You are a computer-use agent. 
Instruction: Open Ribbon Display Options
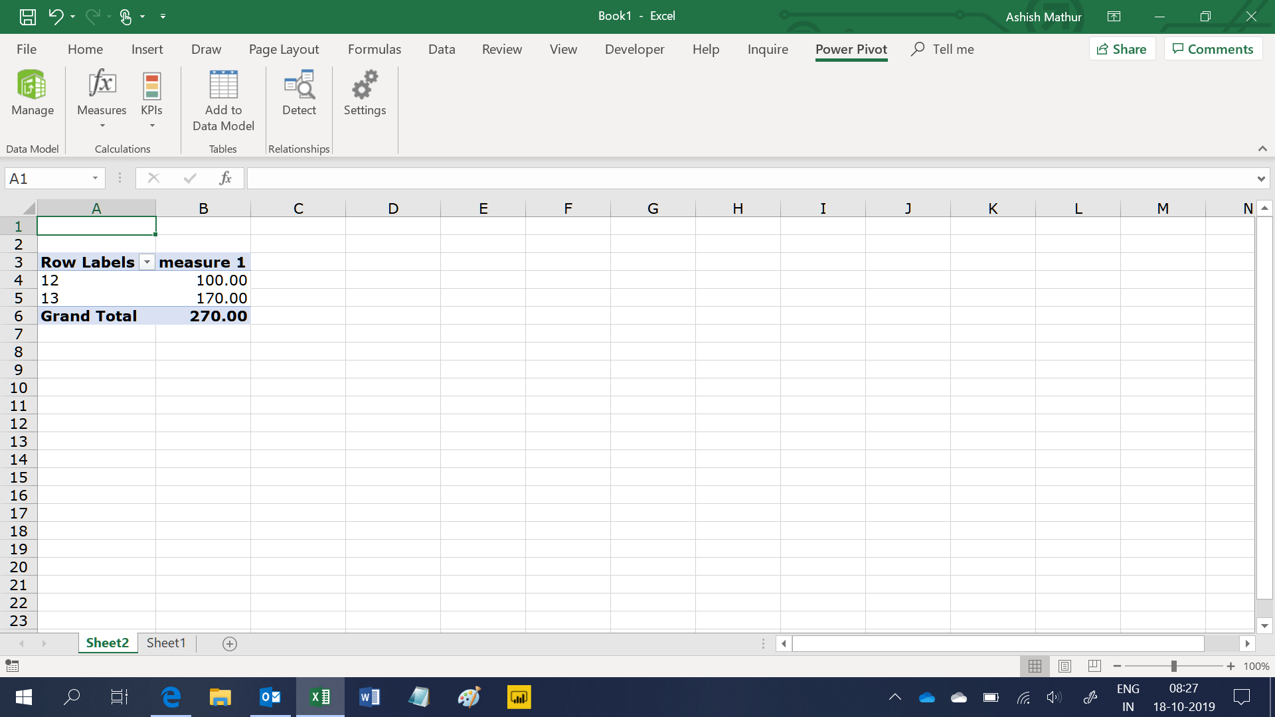tap(1114, 17)
